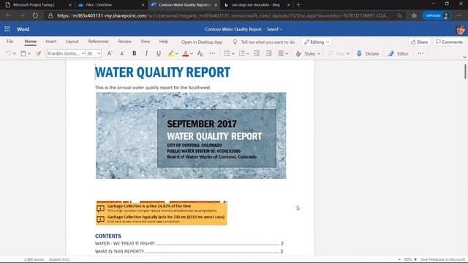Apply bulleted list
This screenshot has height=263, width=468.
[227, 53]
